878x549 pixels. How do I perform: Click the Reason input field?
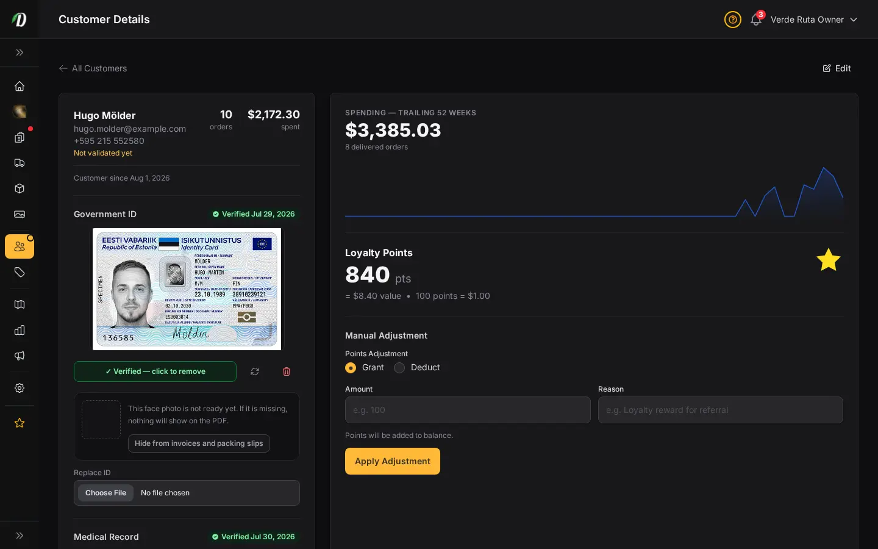point(721,410)
